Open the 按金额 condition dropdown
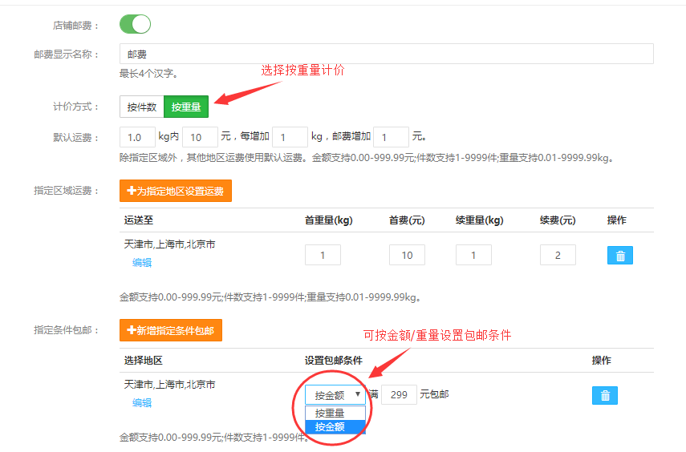This screenshot has height=452, width=686. click(335, 395)
